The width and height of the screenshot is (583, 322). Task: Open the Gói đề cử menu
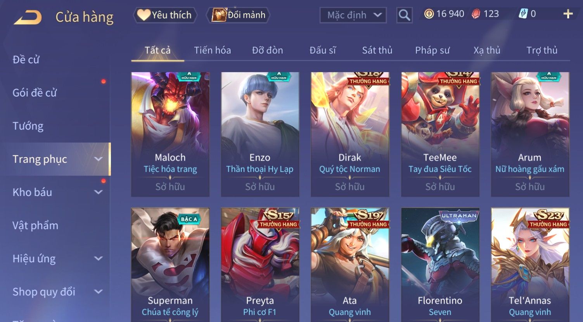(x=35, y=93)
